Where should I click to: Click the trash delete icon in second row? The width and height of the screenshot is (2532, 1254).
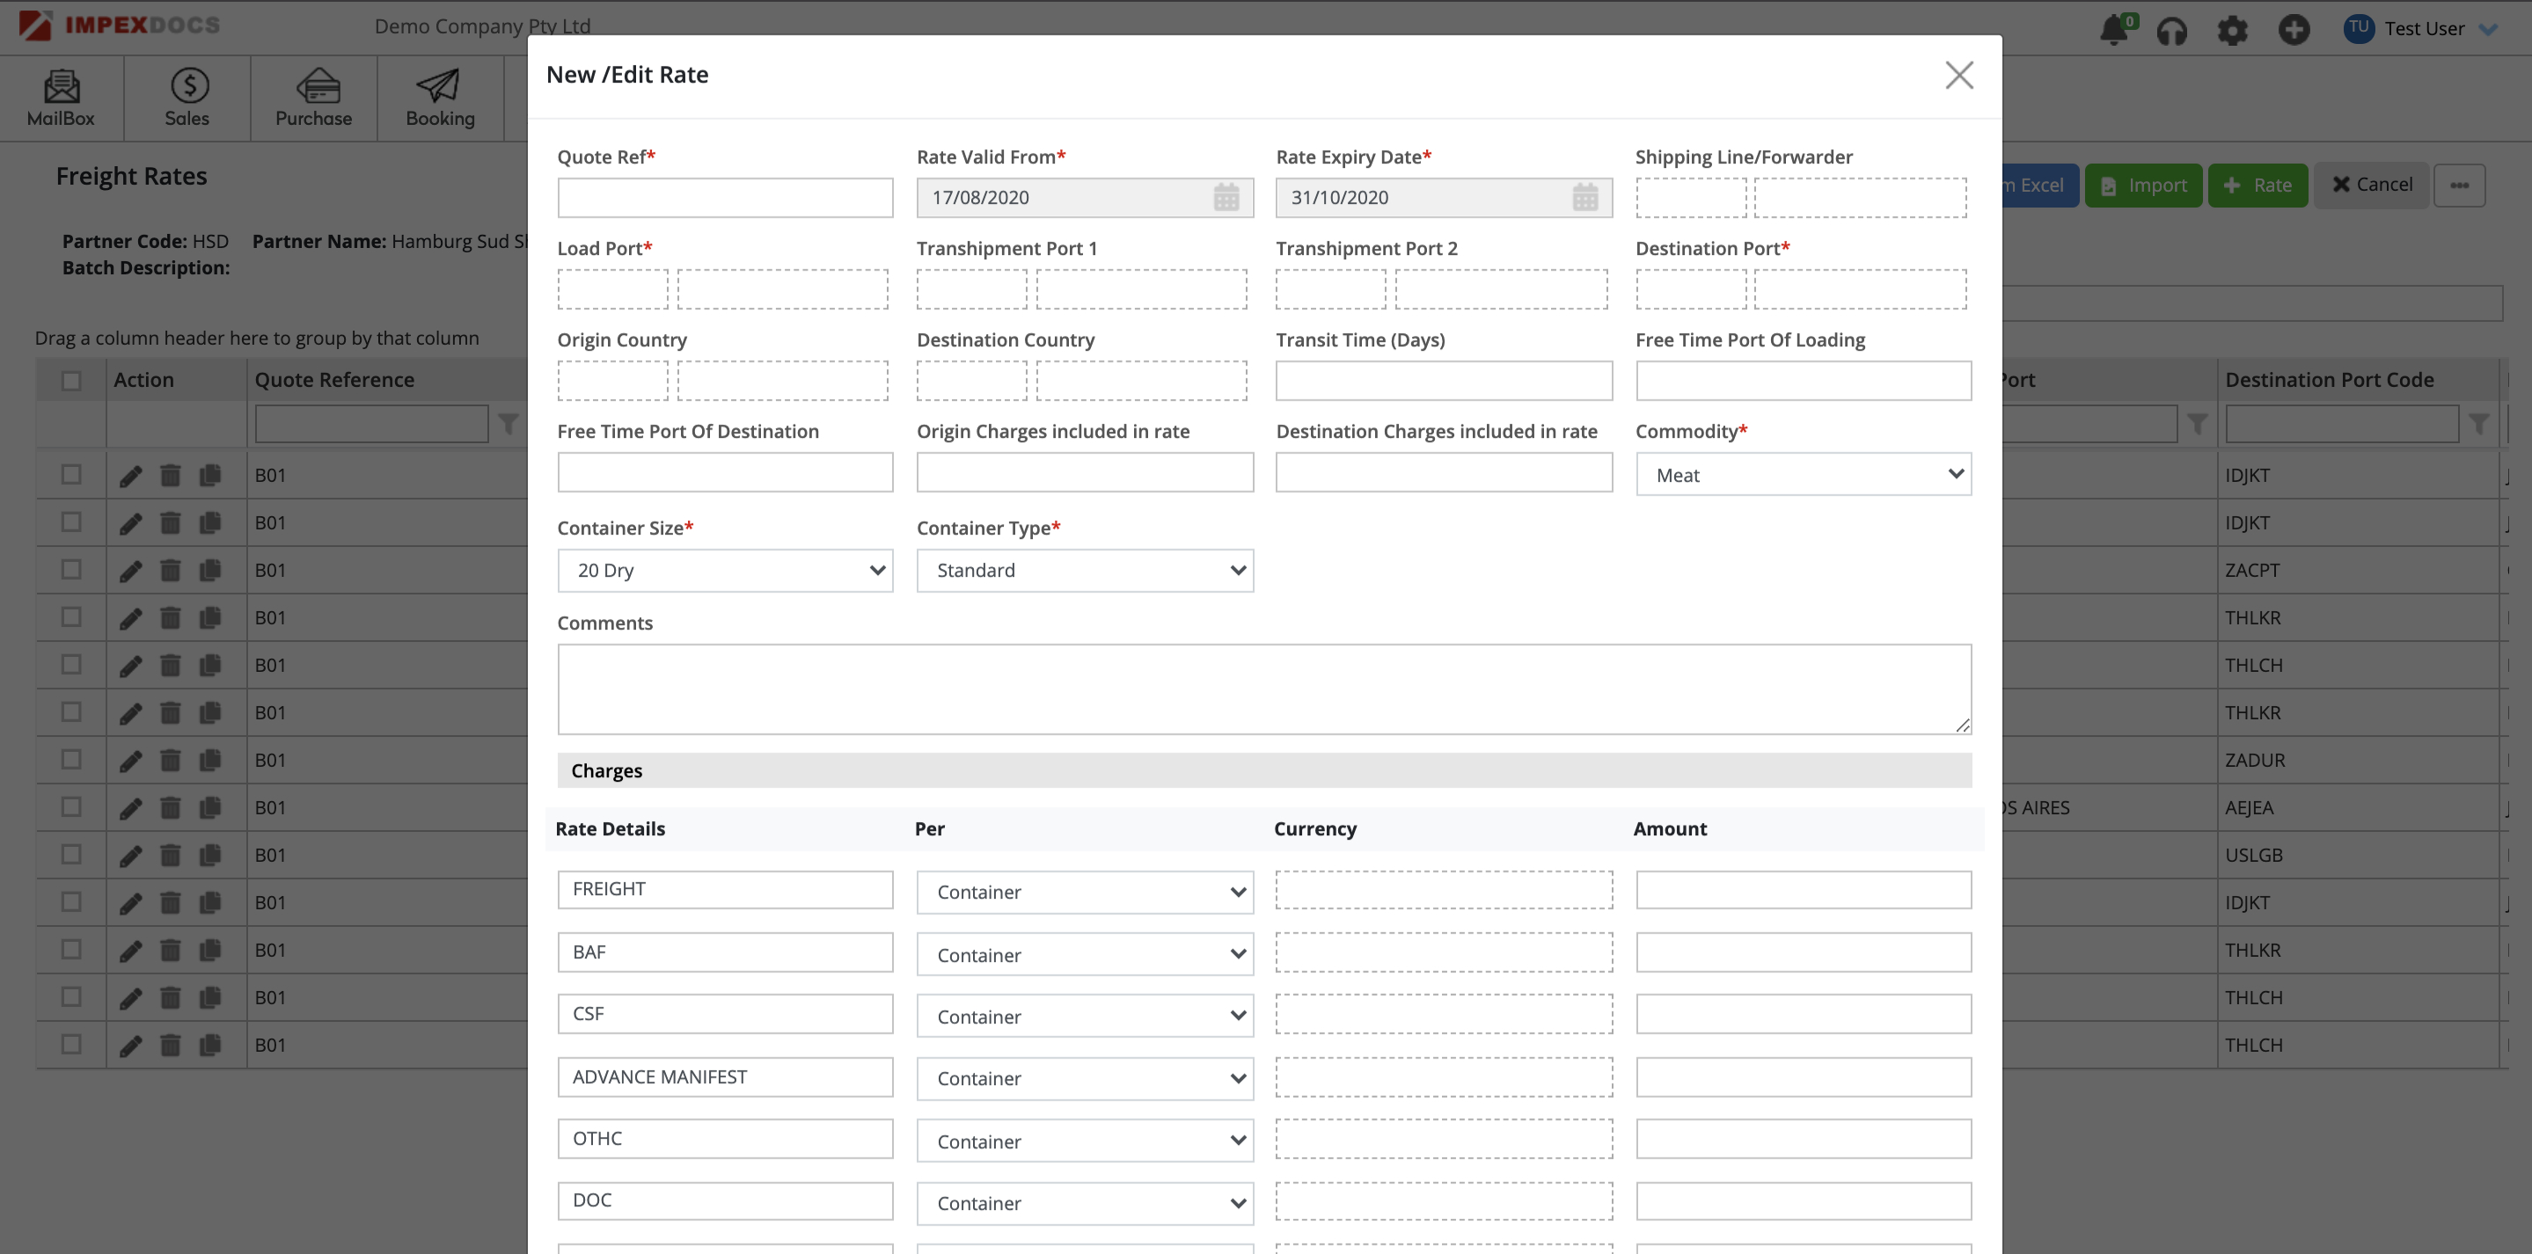tap(170, 523)
